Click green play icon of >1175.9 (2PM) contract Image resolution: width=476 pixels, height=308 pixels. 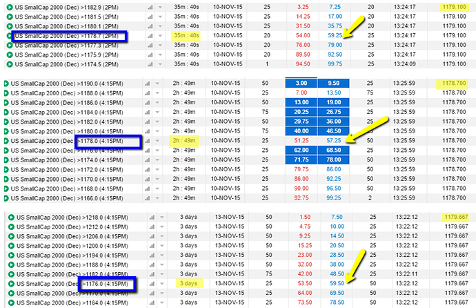point(10,55)
